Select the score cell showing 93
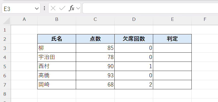 95,76
